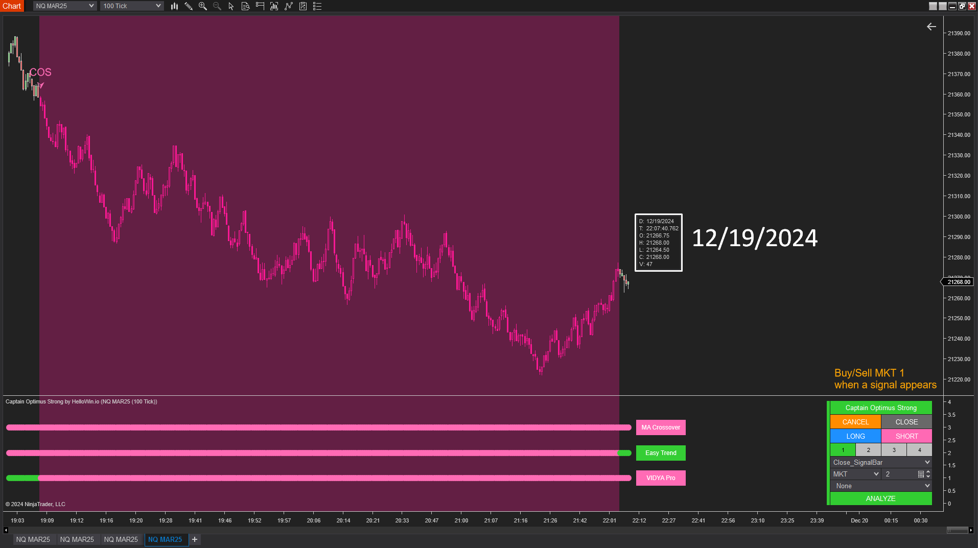Click the gray CLOSE button
The image size is (978, 548).
click(906, 422)
